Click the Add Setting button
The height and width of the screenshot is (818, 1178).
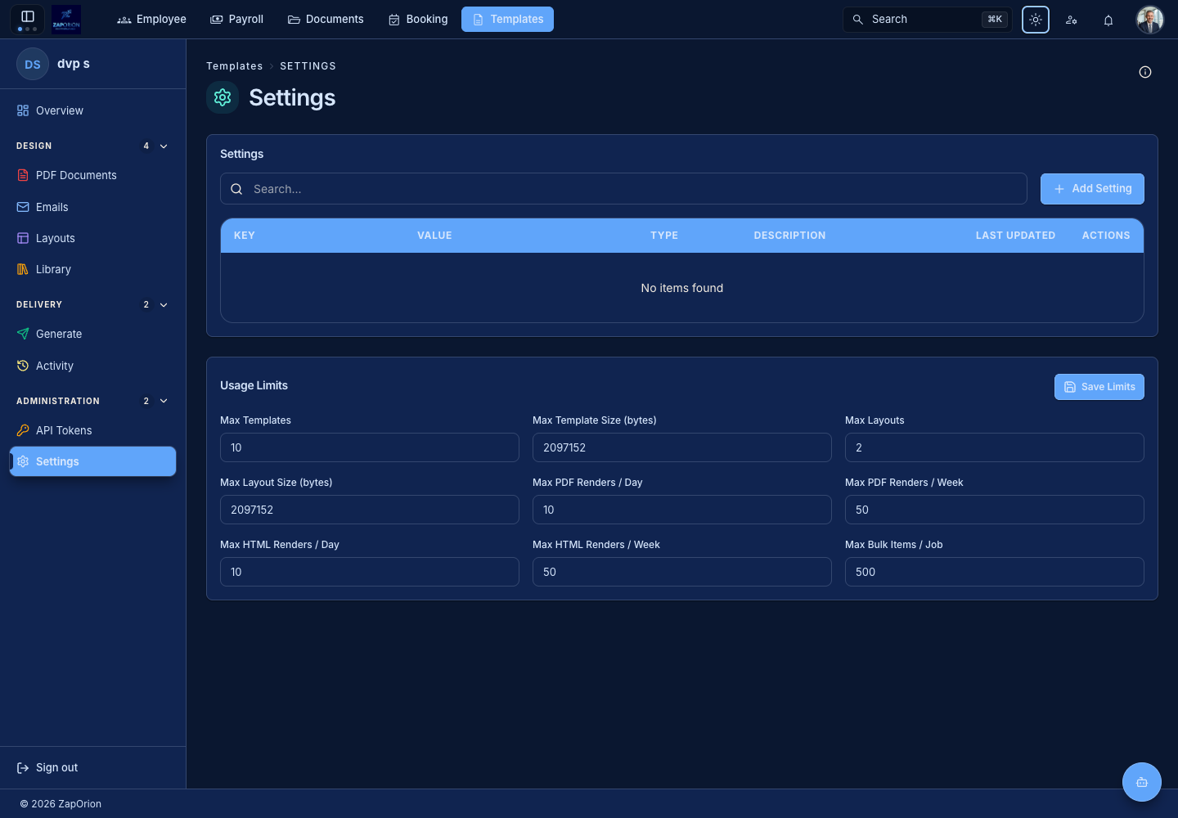tap(1092, 189)
